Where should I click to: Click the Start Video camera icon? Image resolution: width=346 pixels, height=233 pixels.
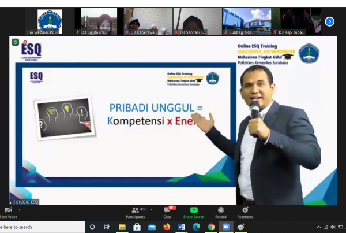tap(8, 210)
